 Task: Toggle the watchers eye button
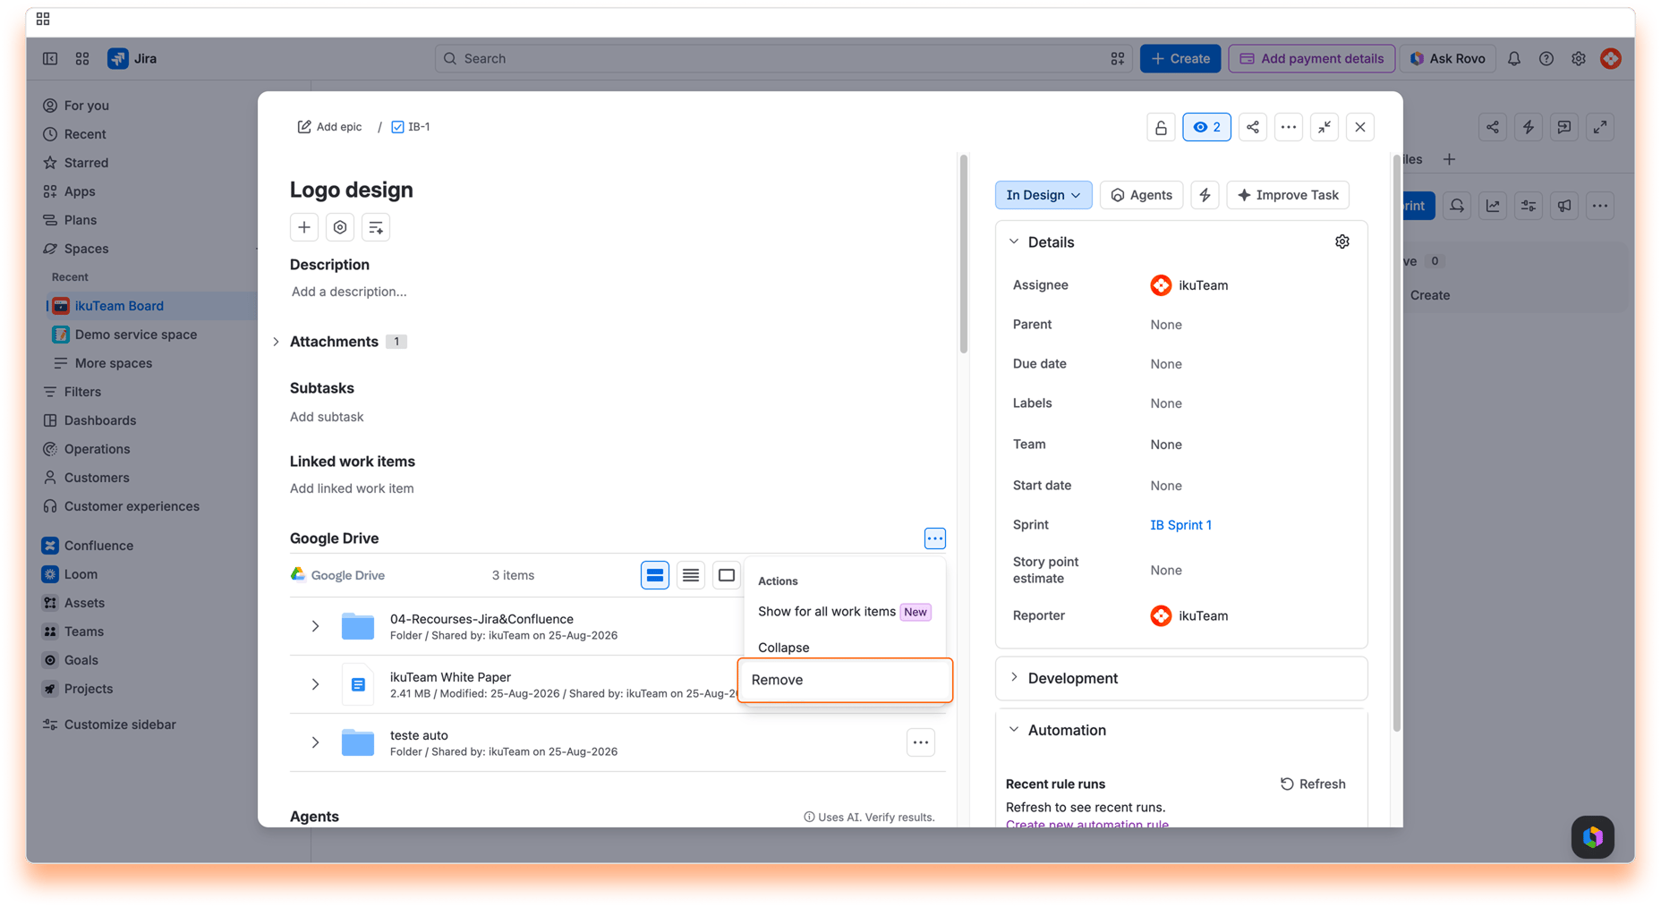tap(1206, 127)
